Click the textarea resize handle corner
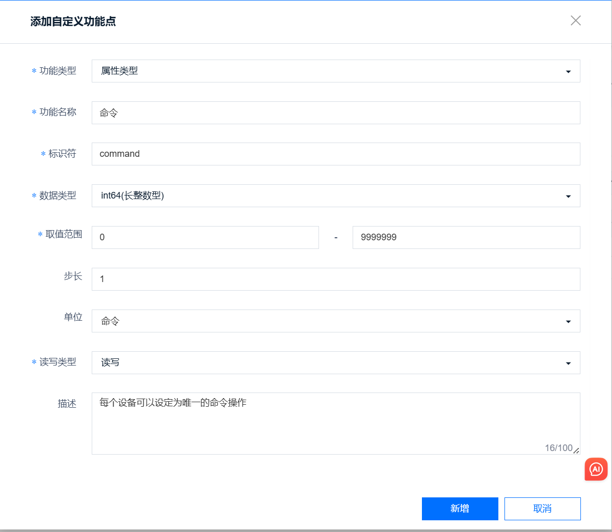This screenshot has width=612, height=532. (576, 451)
